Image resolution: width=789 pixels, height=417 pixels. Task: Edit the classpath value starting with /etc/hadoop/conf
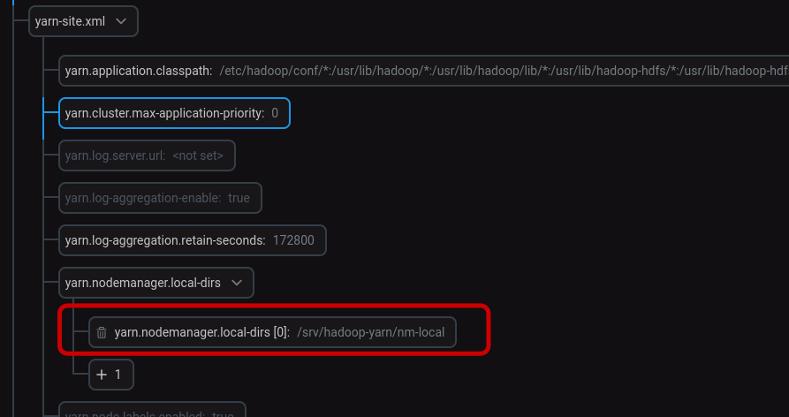[505, 71]
